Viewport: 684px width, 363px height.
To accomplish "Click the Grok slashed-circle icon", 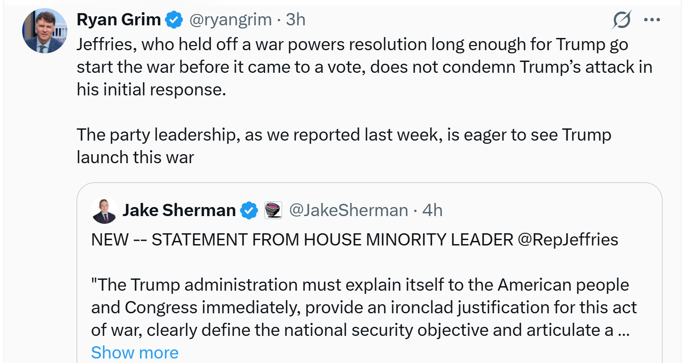I will coord(622,20).
